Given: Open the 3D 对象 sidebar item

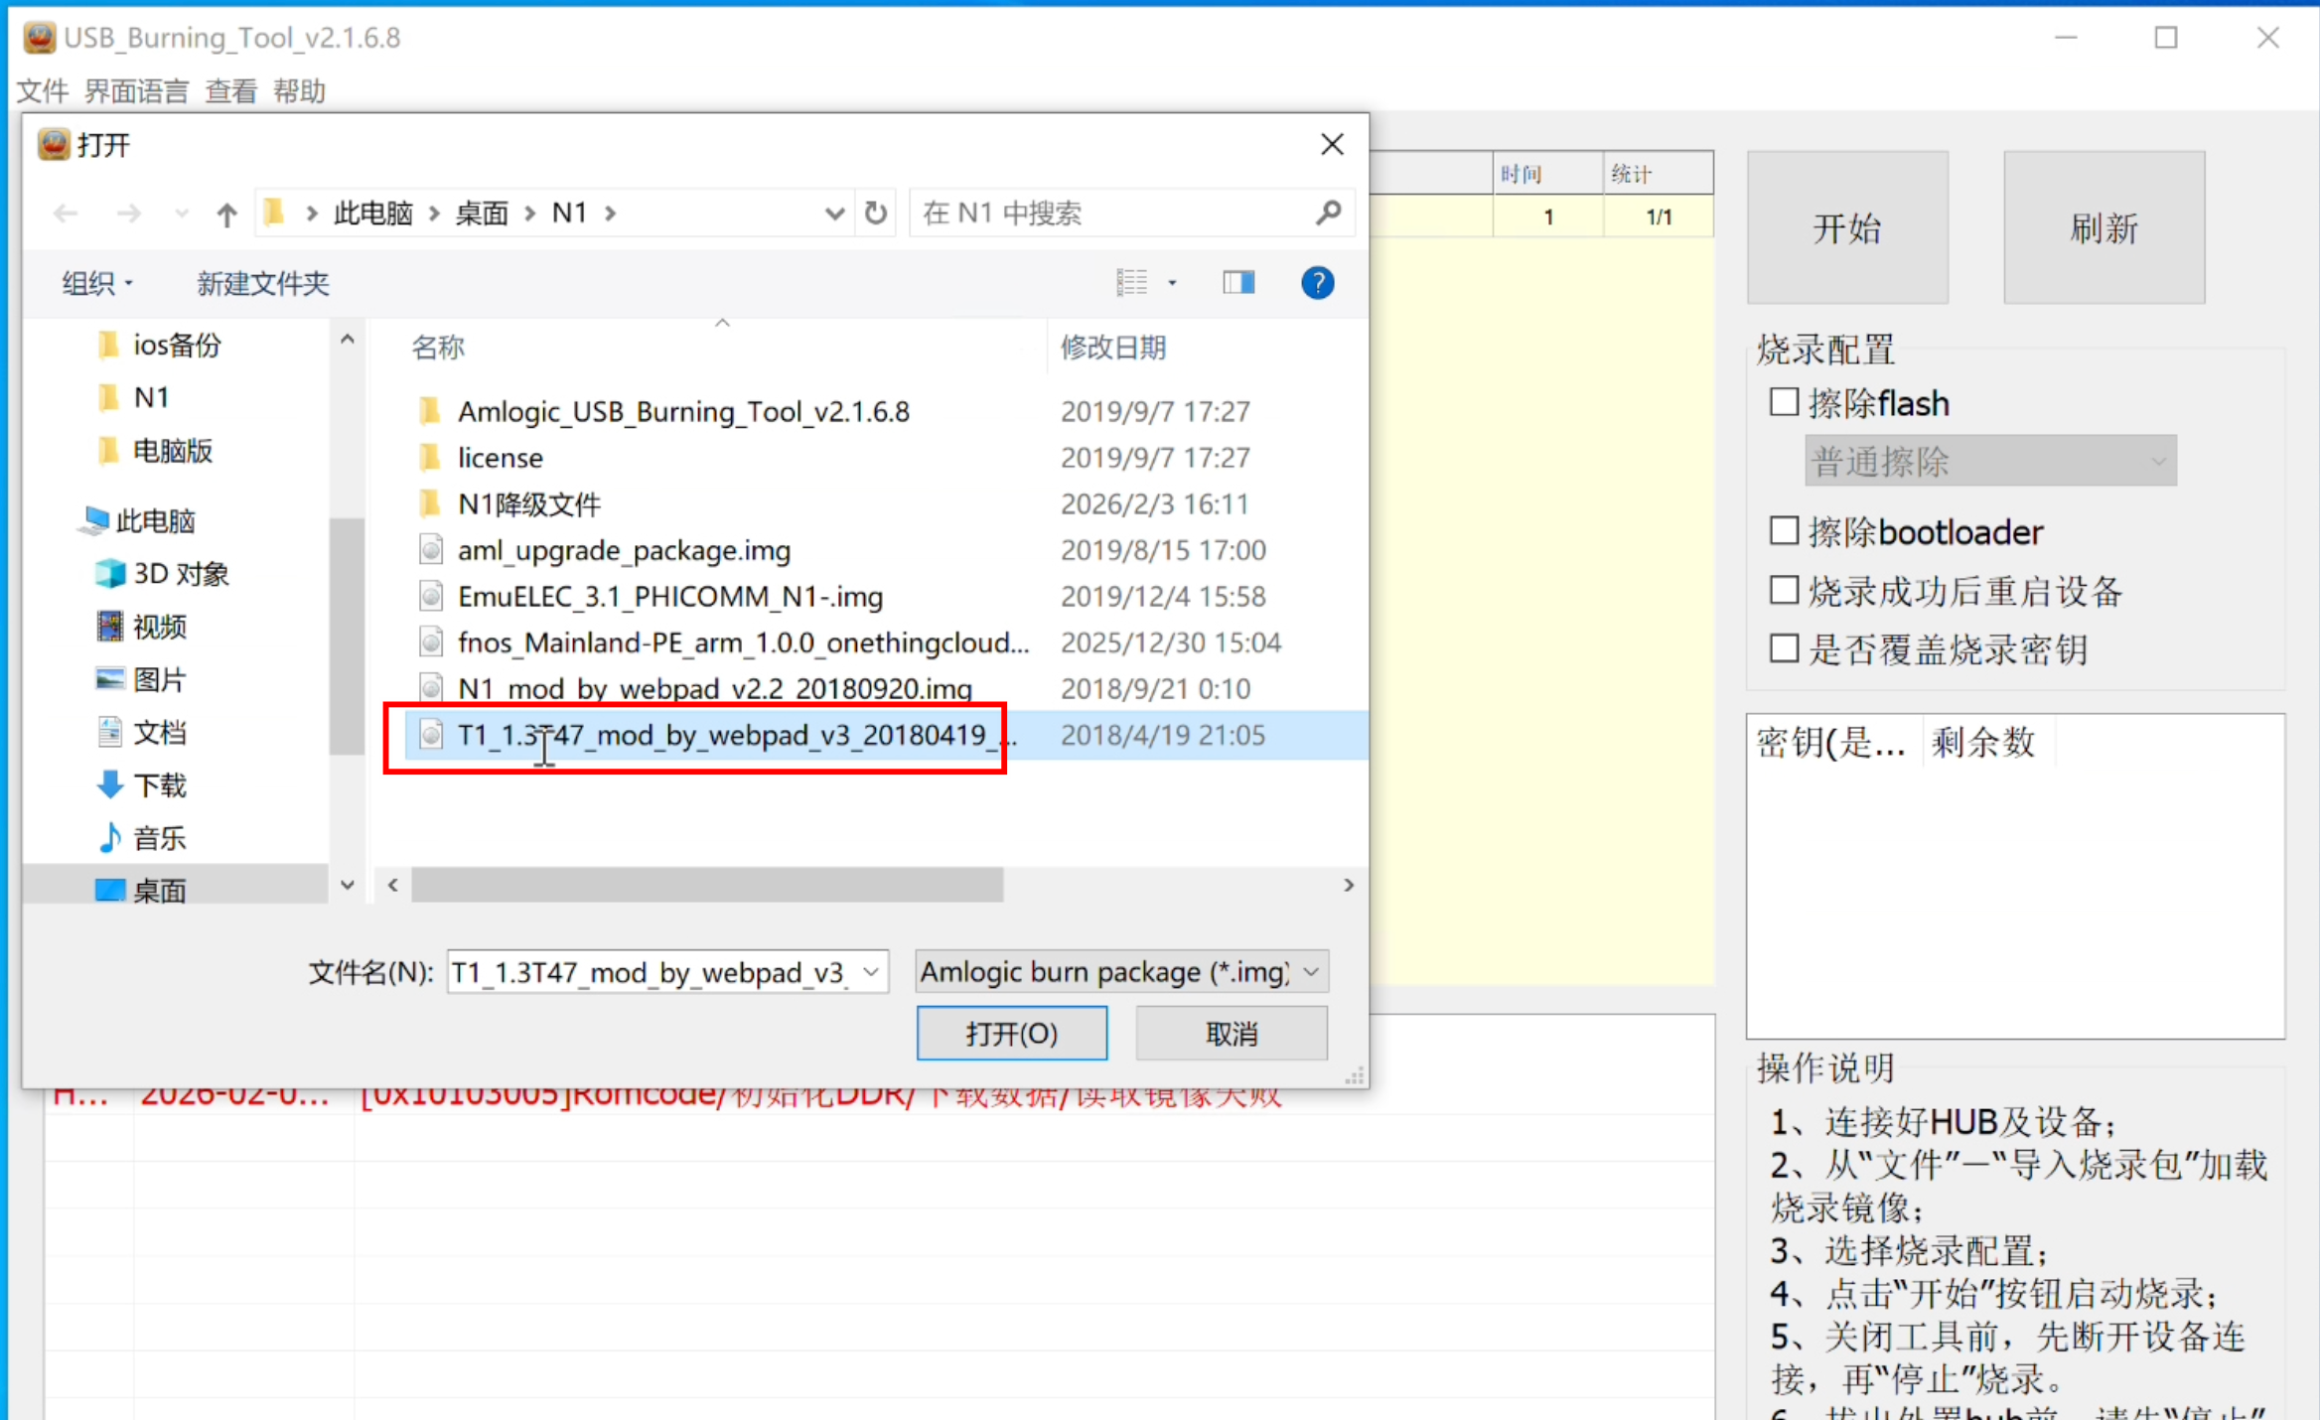Looking at the screenshot, I should [x=180, y=574].
